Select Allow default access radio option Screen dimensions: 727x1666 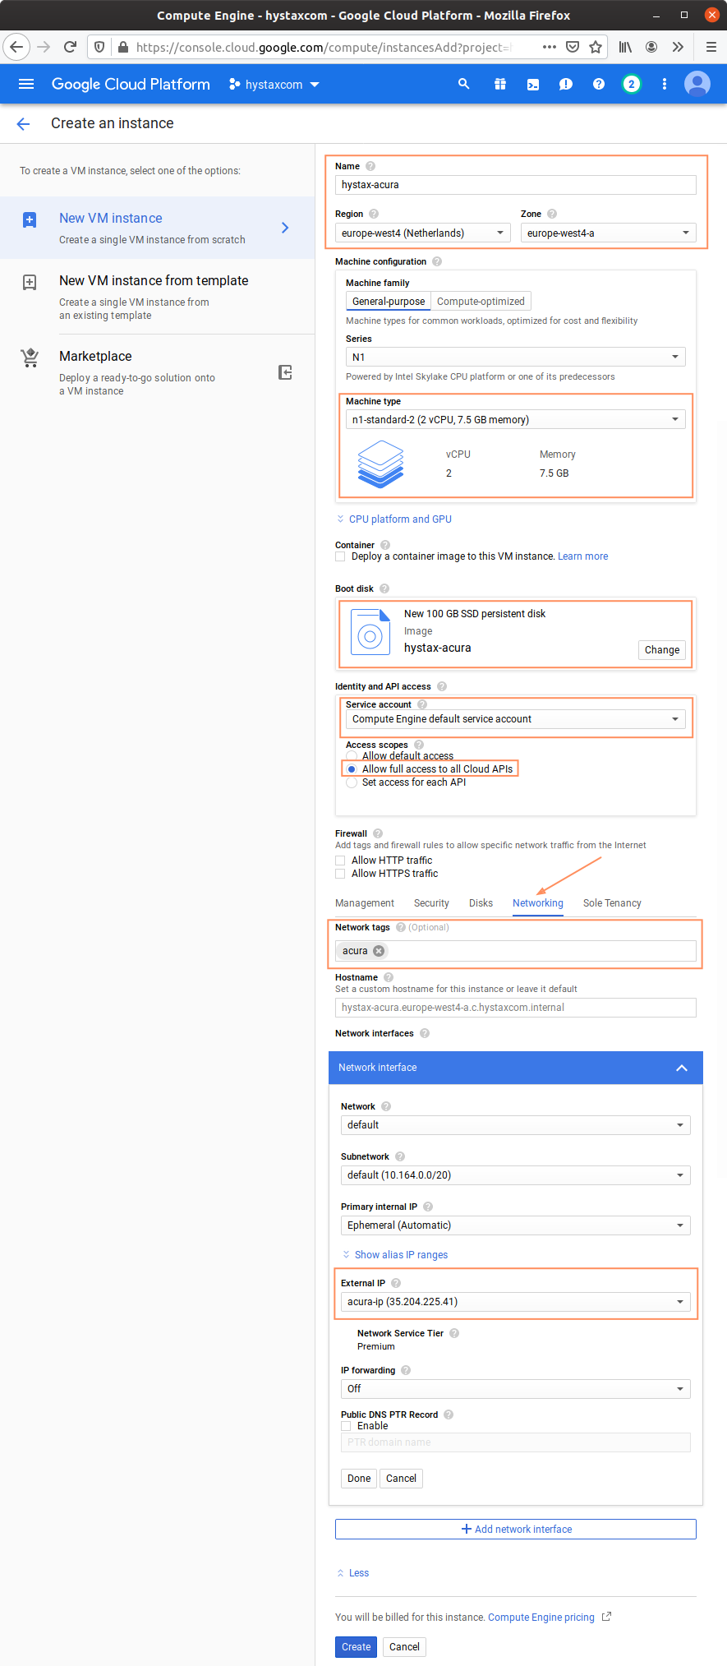pos(352,756)
